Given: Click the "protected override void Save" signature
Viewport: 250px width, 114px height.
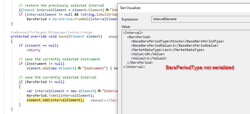Looking at the screenshot, I should pos(57,36).
